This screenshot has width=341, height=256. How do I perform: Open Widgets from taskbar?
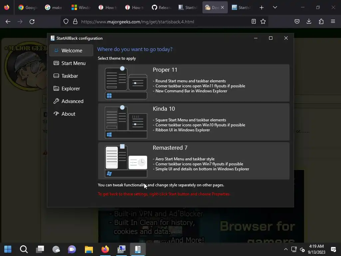(x=56, y=249)
